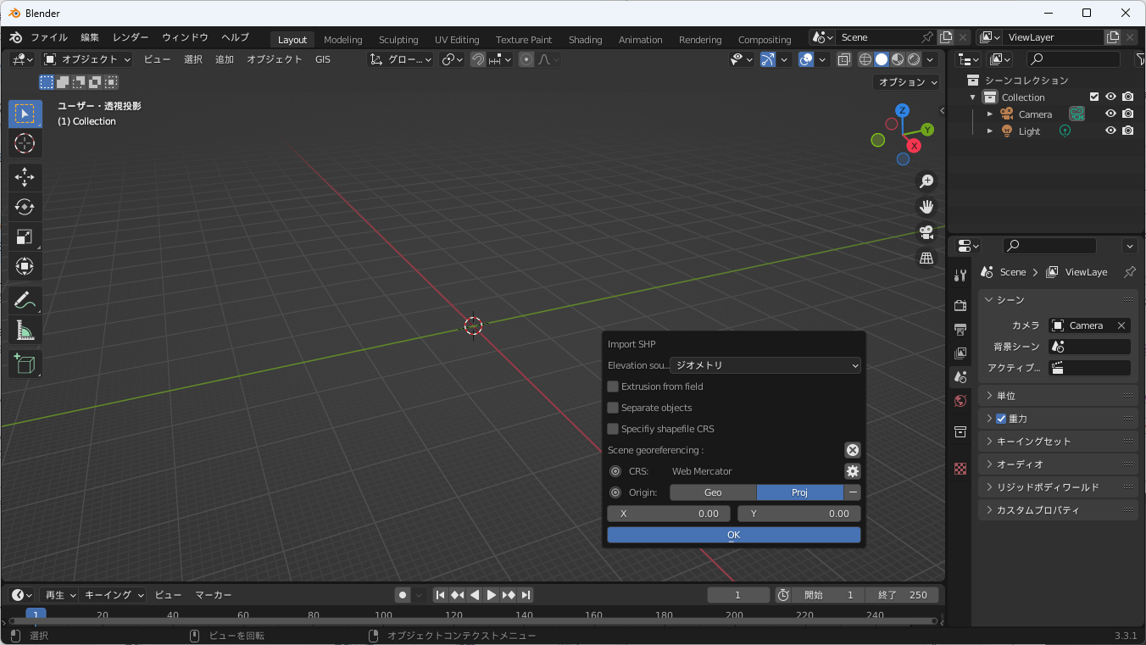Open the View Layer properties tab
Screen dimensions: 1146x645
click(960, 353)
